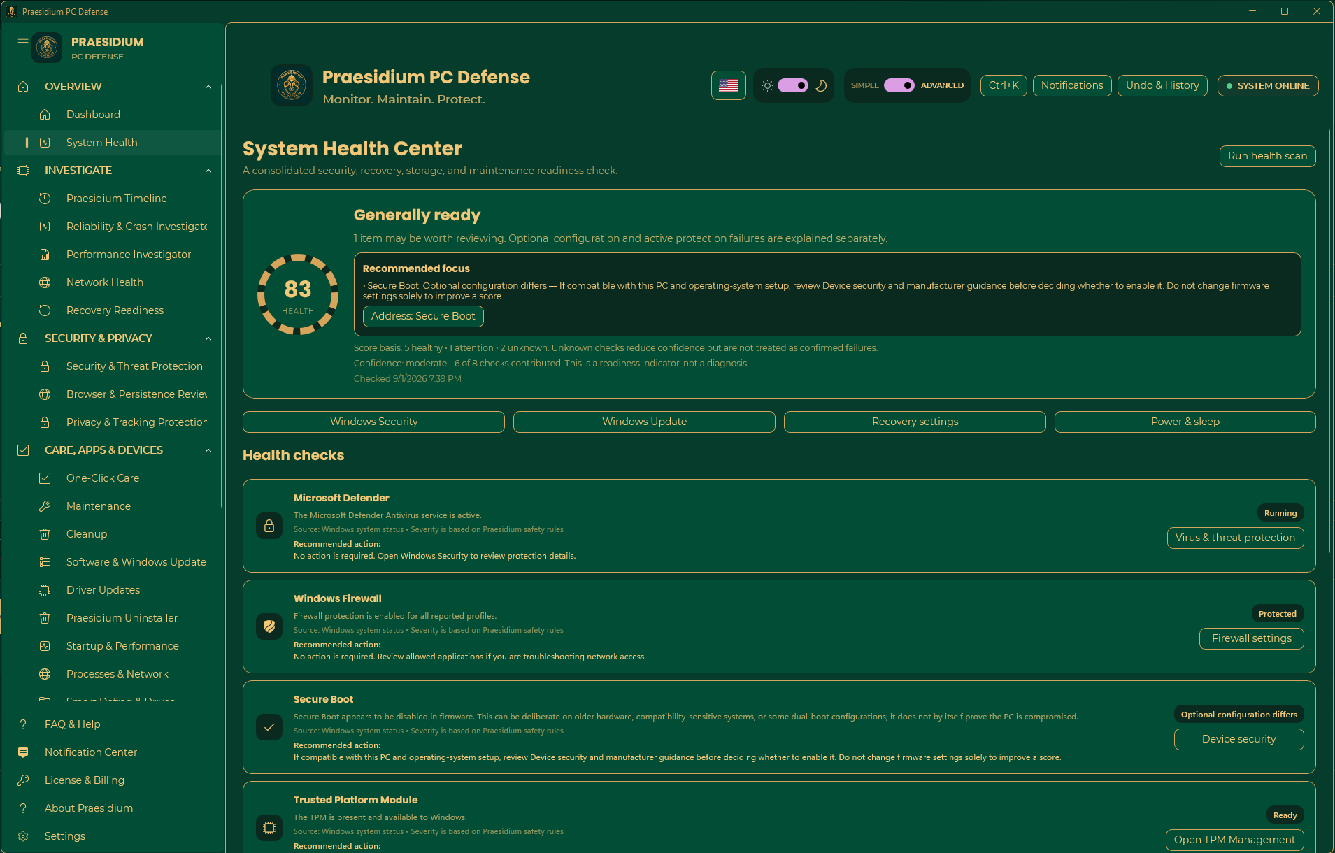This screenshot has height=853, width=1335.
Task: Click the One-Click Care checkmark icon
Action: [45, 478]
